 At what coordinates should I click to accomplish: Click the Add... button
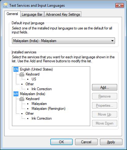click(x=105, y=87)
